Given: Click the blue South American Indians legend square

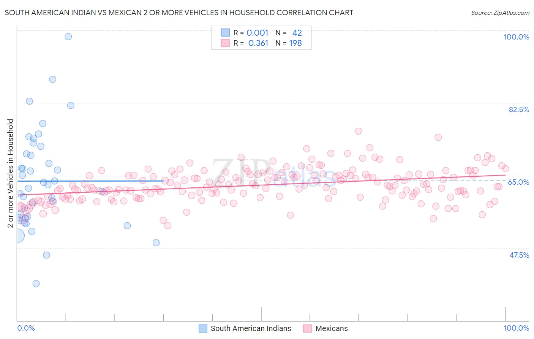Looking at the screenshot, I should 203,328.
